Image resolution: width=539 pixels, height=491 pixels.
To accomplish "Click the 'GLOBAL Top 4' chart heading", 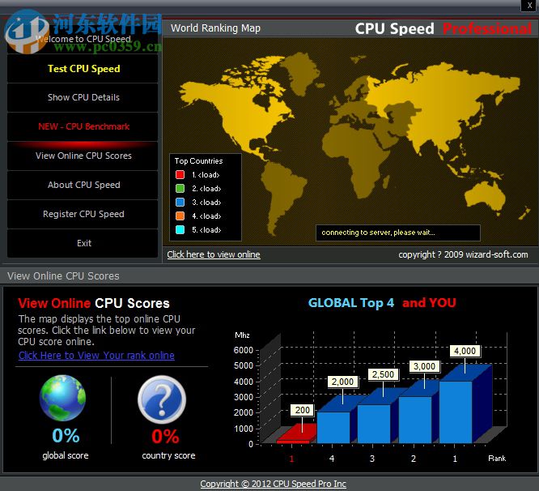I will coord(351,303).
